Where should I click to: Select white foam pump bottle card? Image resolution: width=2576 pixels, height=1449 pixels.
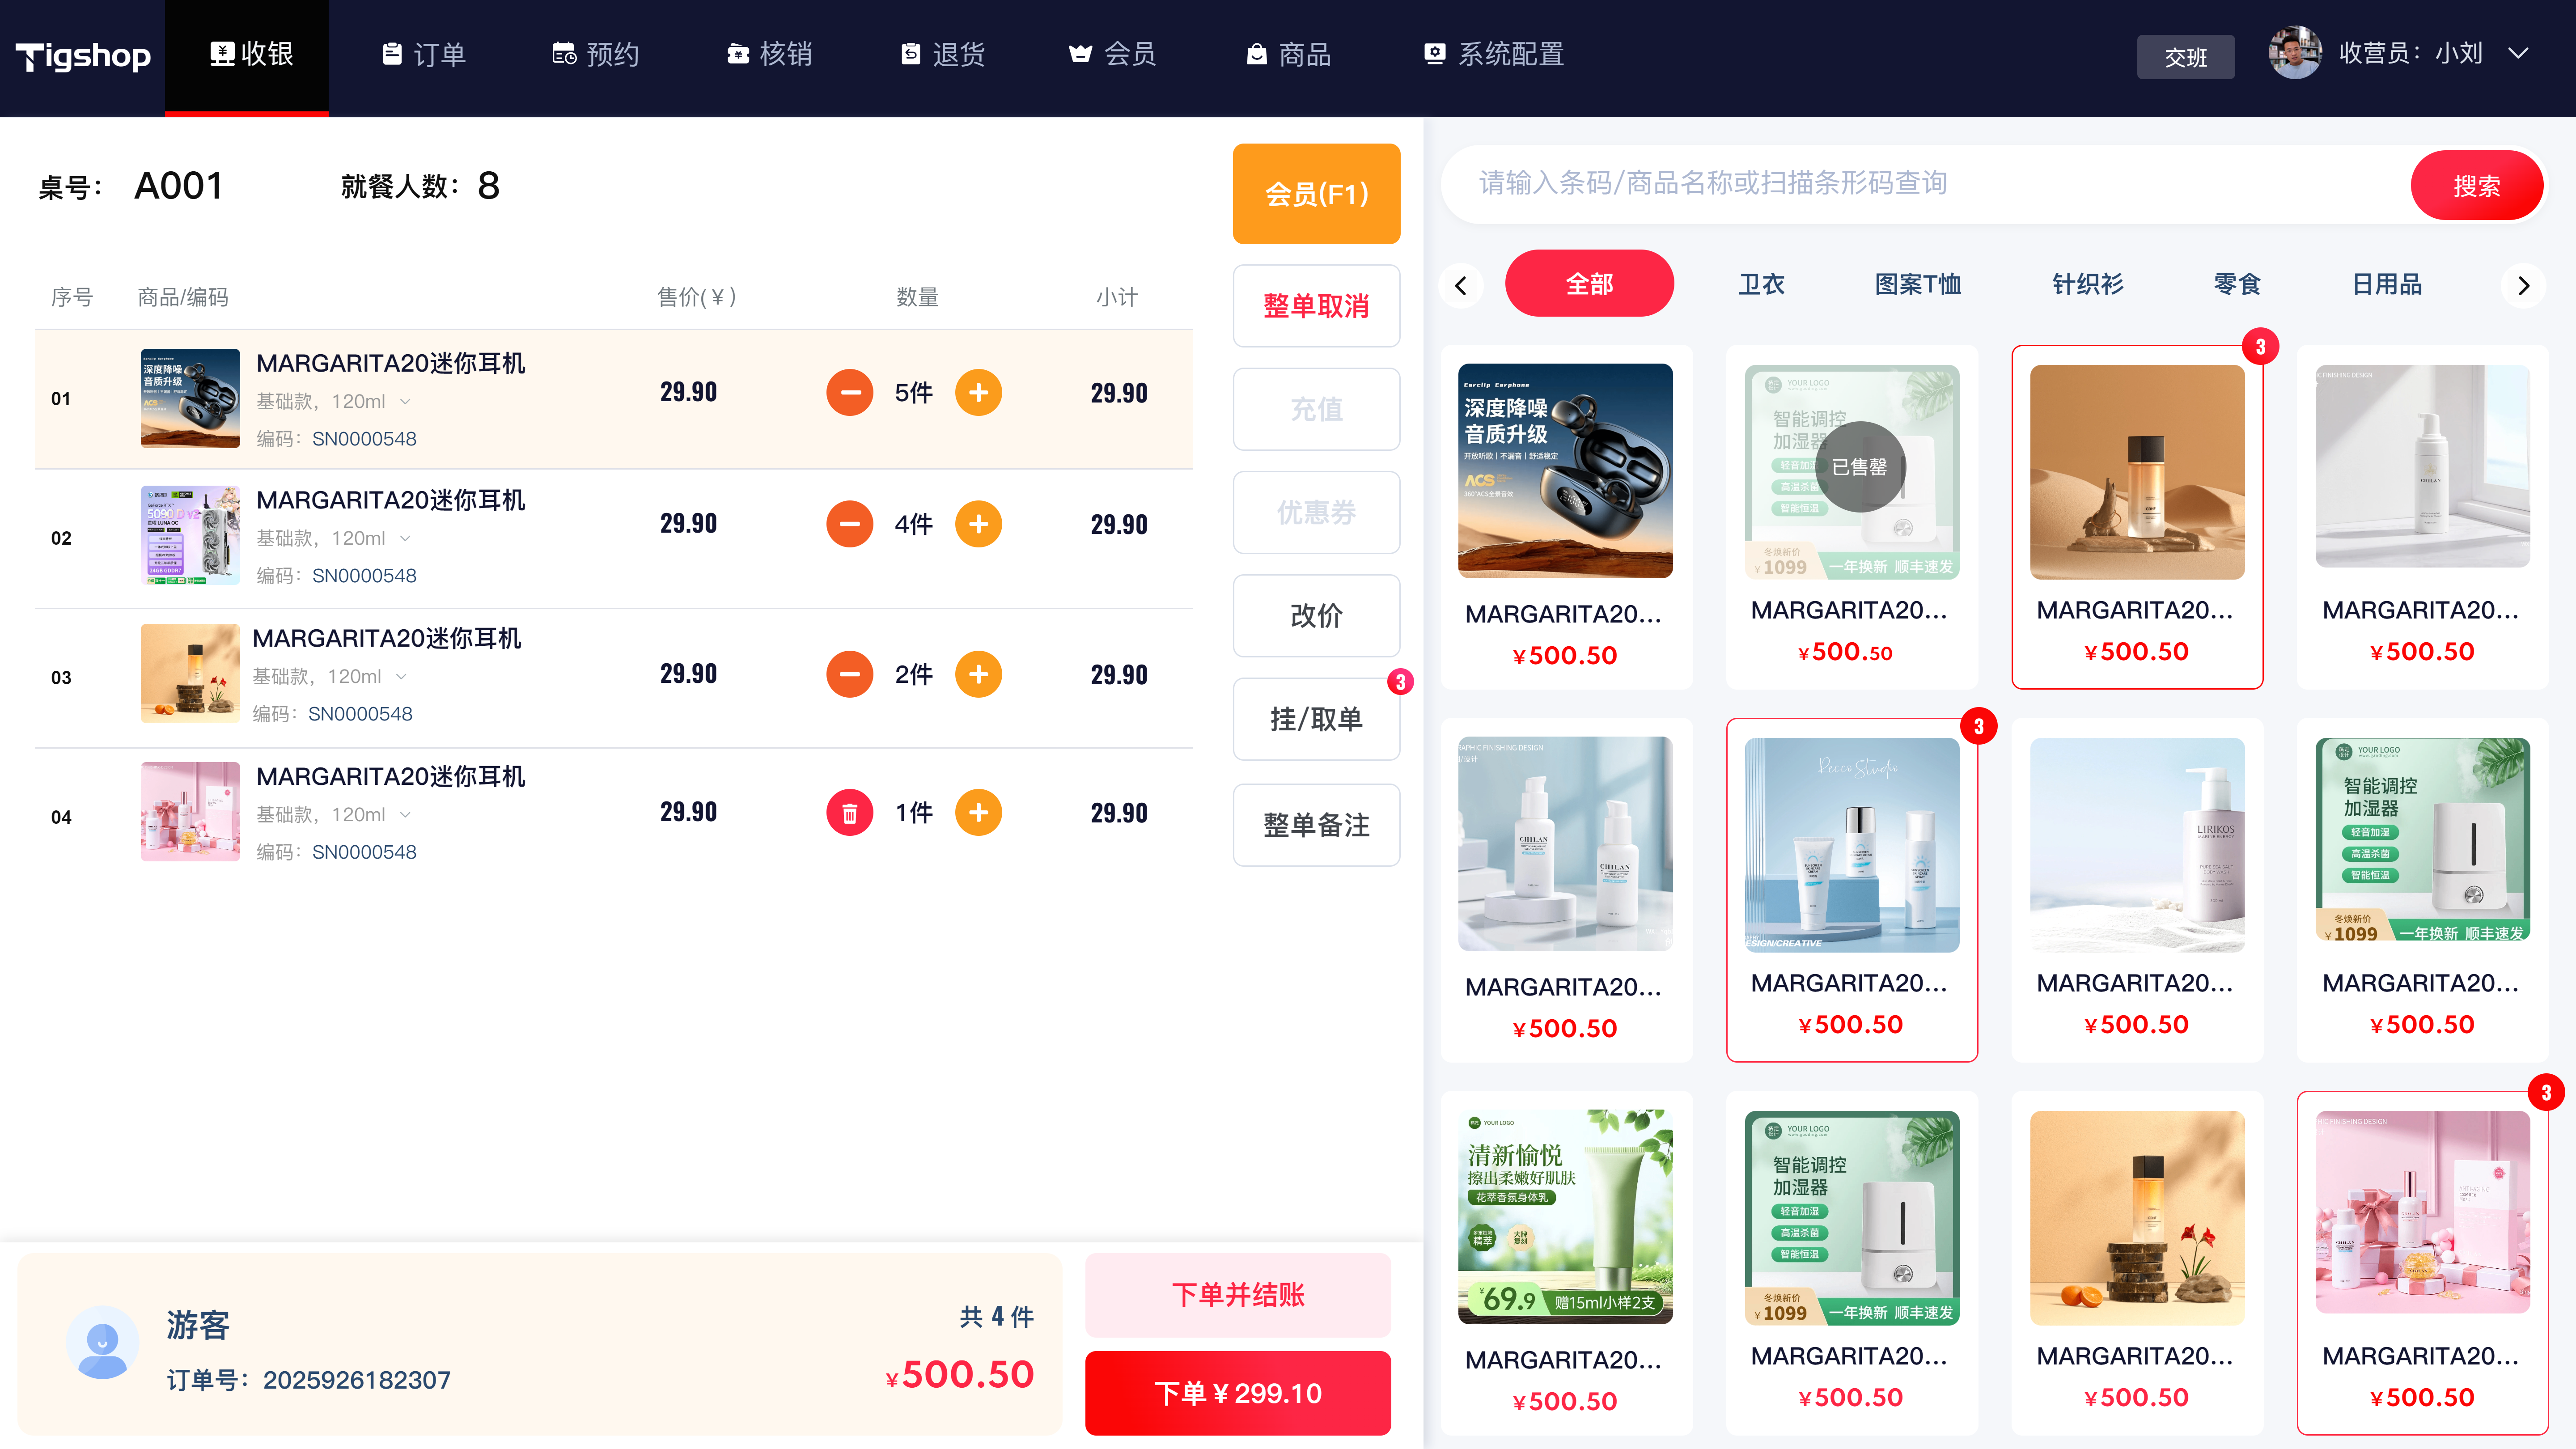[2422, 517]
